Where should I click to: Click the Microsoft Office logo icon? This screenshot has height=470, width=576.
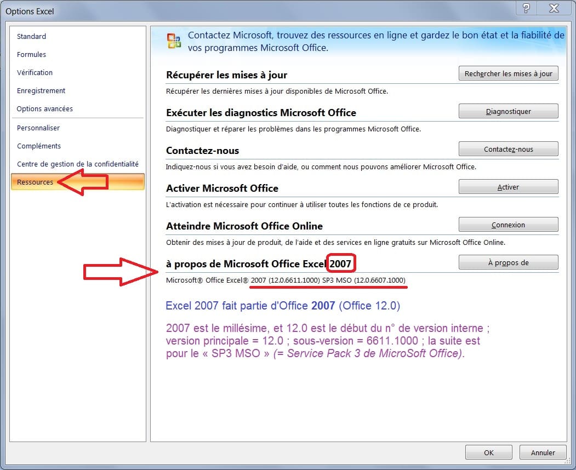(x=174, y=41)
